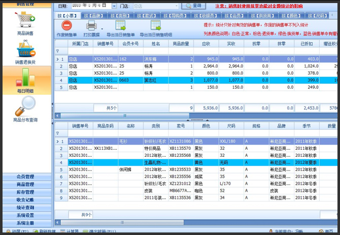
Task: Click the tab strip scroll arrow after 按【尺码】
Action: pyautogui.click(x=331, y=15)
